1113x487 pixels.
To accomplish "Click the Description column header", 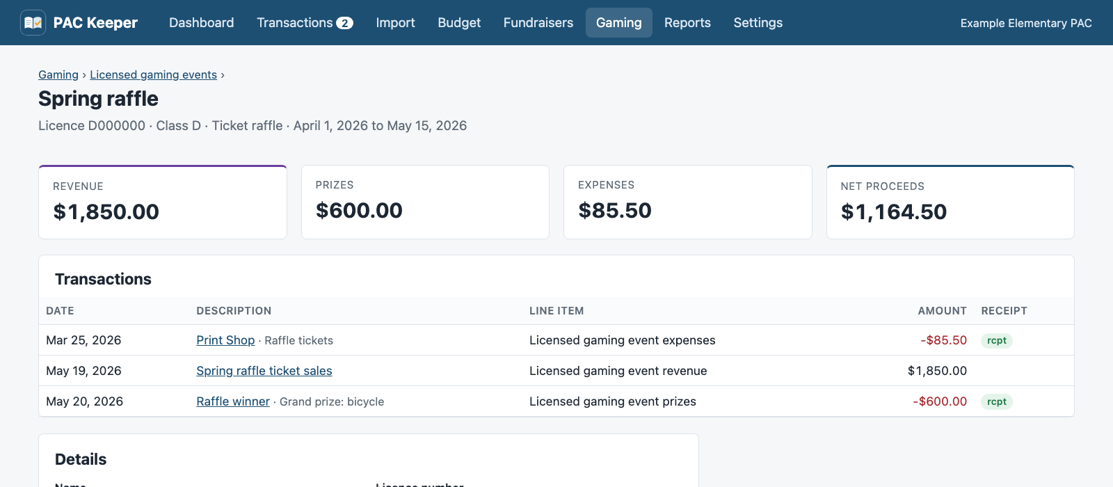I will coord(234,311).
